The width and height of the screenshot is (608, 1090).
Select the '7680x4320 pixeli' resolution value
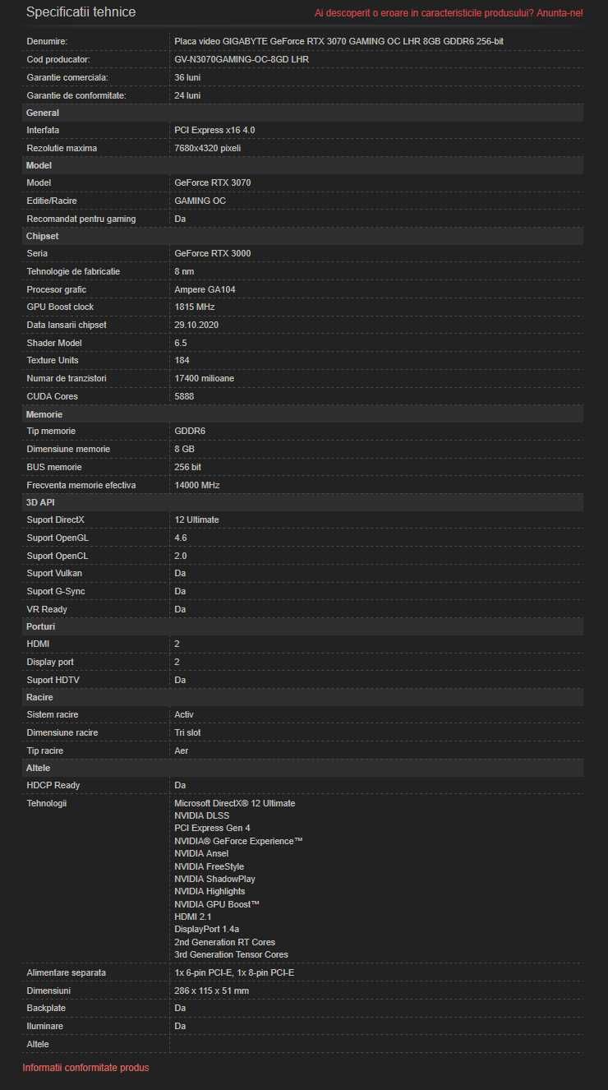[208, 148]
